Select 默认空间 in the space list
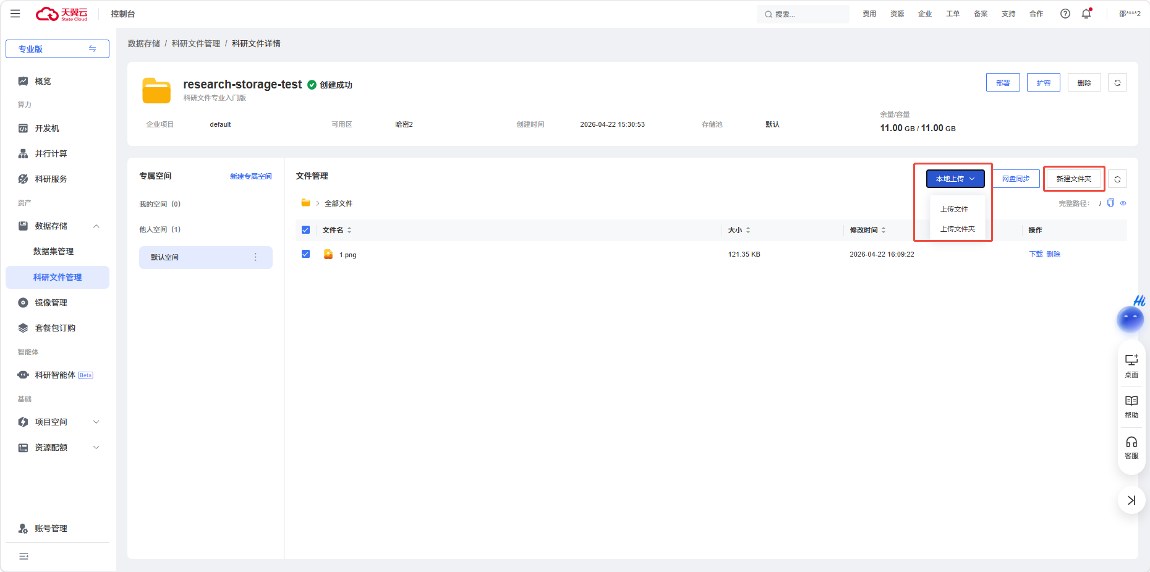This screenshot has width=1150, height=572. (x=206, y=257)
